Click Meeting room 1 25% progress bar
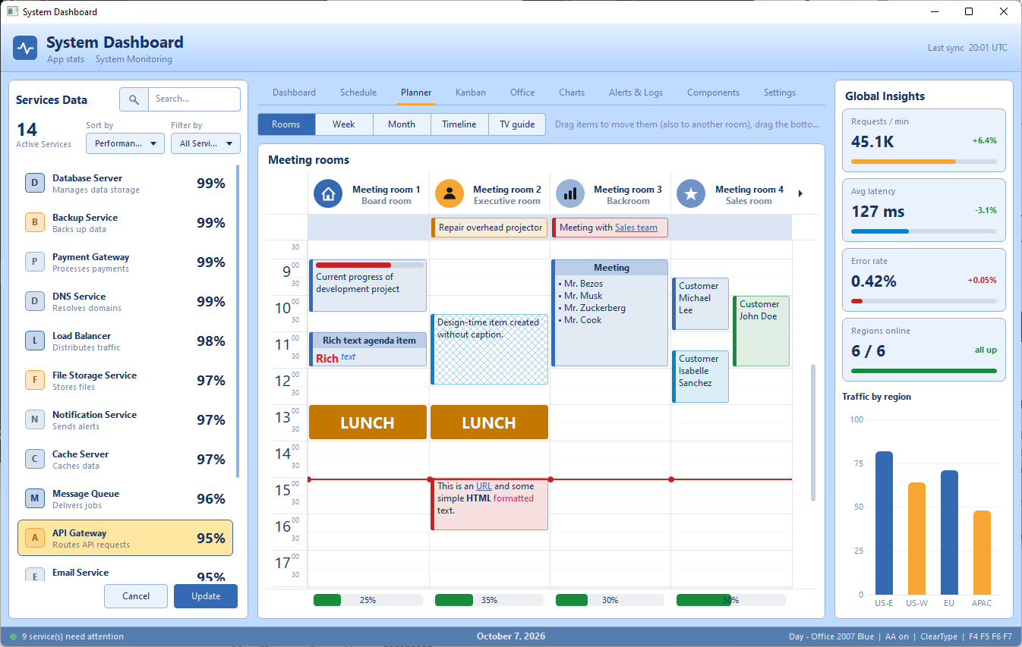 point(368,600)
